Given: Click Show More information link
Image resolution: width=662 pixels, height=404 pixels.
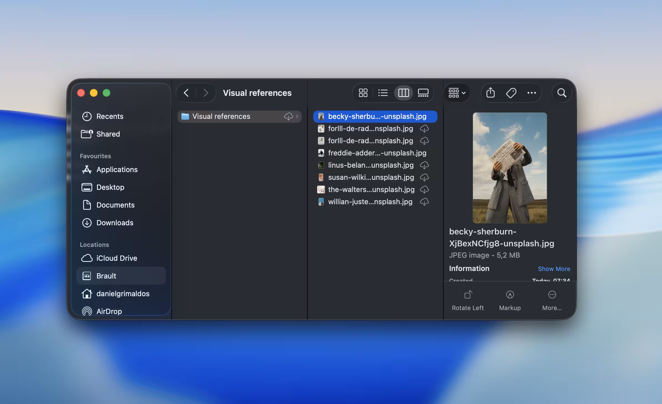Looking at the screenshot, I should pos(554,269).
